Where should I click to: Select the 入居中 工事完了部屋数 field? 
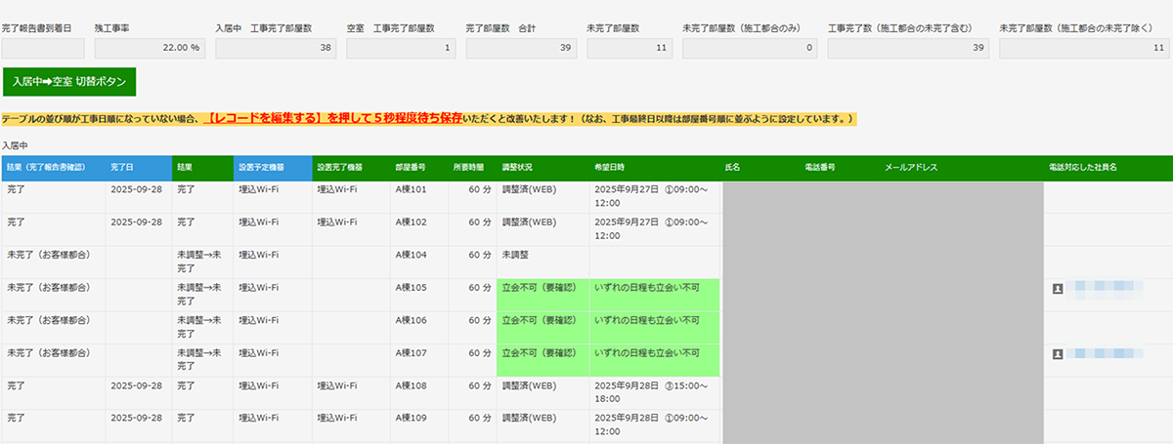[275, 48]
